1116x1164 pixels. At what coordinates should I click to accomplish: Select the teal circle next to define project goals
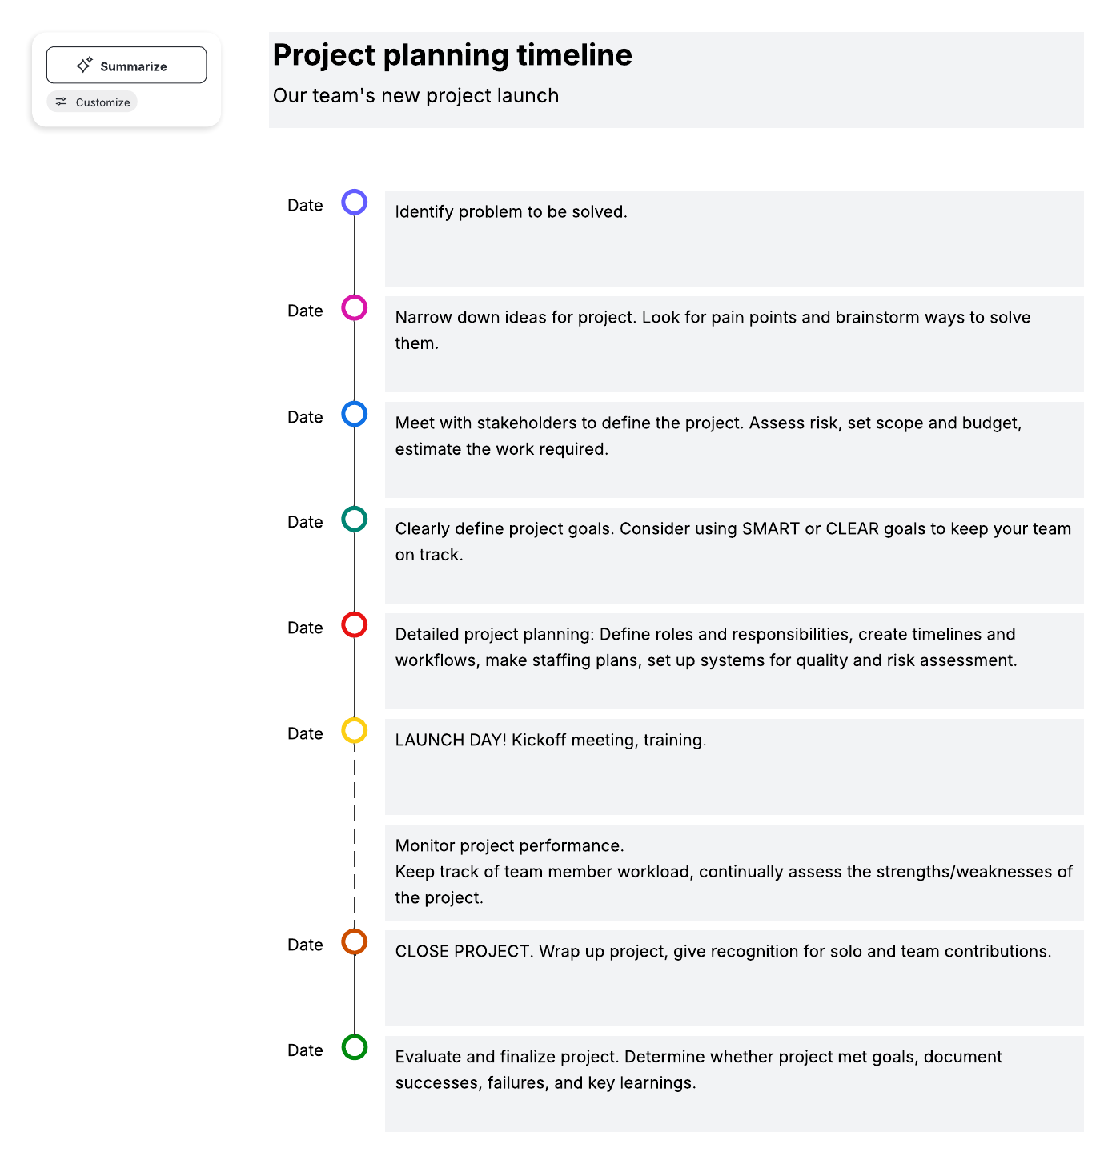pyautogui.click(x=354, y=520)
